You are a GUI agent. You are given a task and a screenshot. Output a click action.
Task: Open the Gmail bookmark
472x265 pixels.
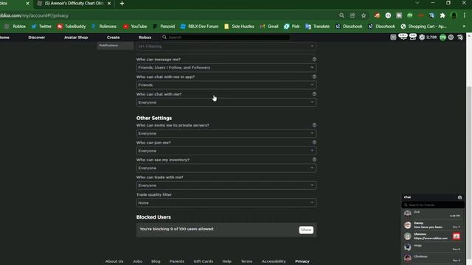coord(269,26)
